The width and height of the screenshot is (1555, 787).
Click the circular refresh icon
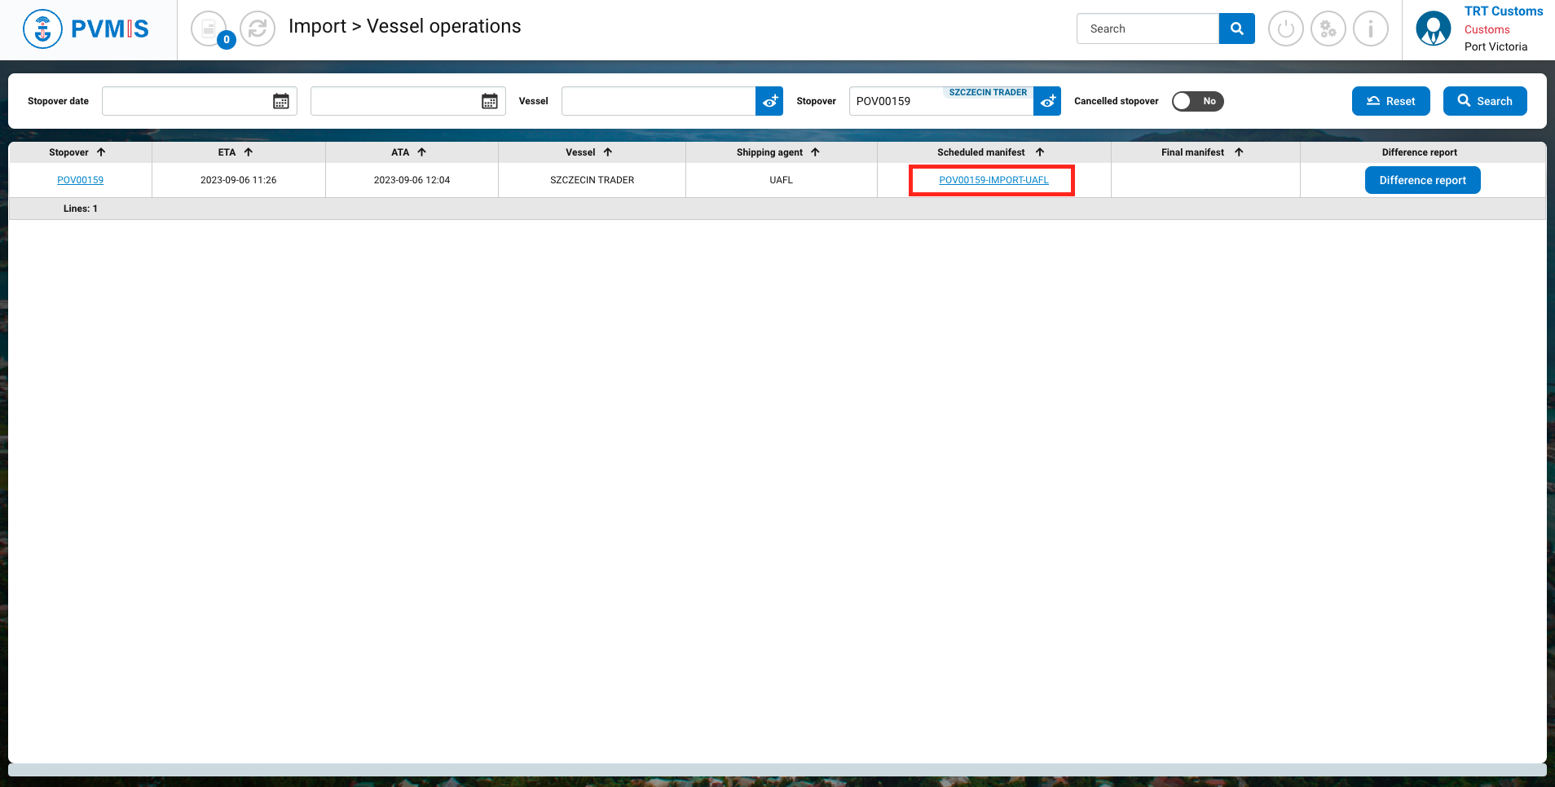[258, 29]
